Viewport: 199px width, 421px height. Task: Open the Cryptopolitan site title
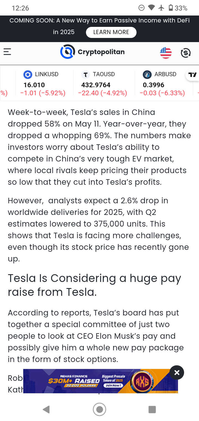click(x=101, y=52)
